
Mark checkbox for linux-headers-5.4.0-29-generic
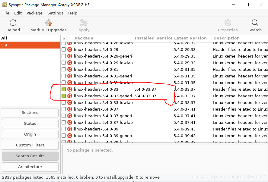[64, 56]
